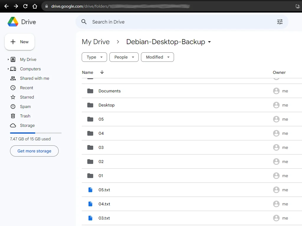This screenshot has width=302, height=226.
Task: Click Get more storage button
Action: [34, 151]
